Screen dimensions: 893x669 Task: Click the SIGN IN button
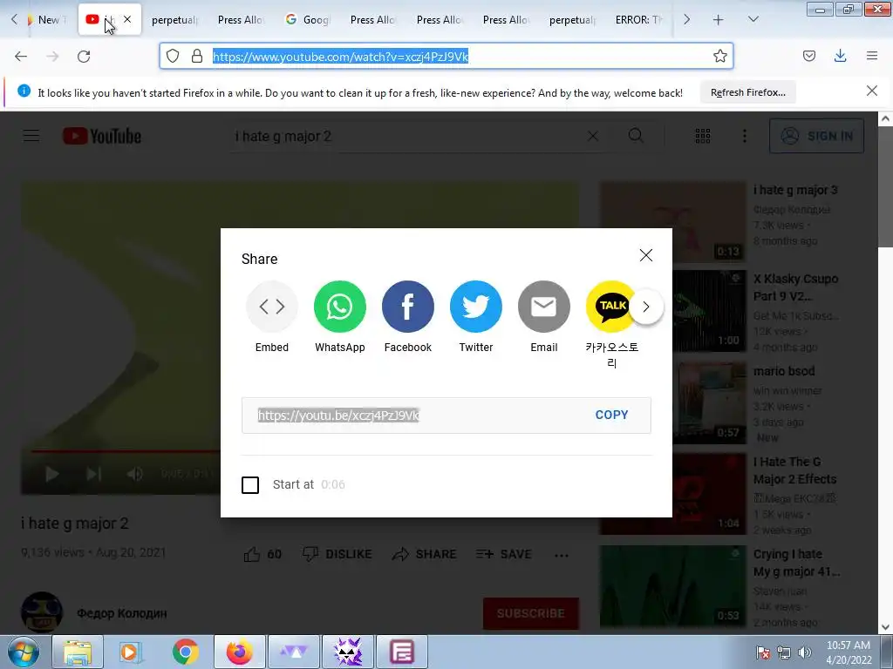pos(816,136)
